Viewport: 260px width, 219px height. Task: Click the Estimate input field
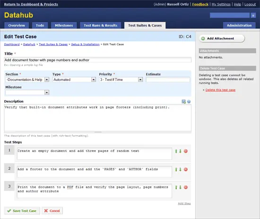(x=168, y=79)
